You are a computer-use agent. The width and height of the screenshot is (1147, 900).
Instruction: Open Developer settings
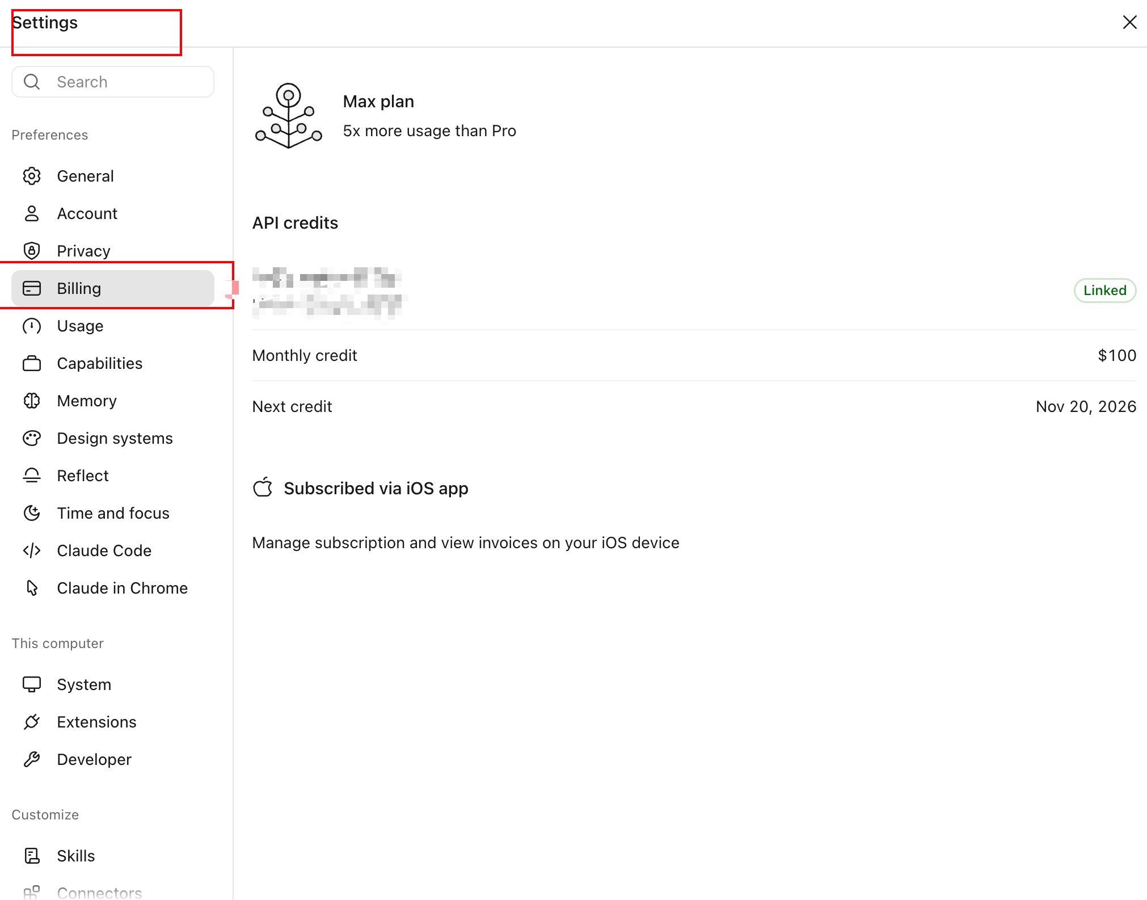point(113,759)
